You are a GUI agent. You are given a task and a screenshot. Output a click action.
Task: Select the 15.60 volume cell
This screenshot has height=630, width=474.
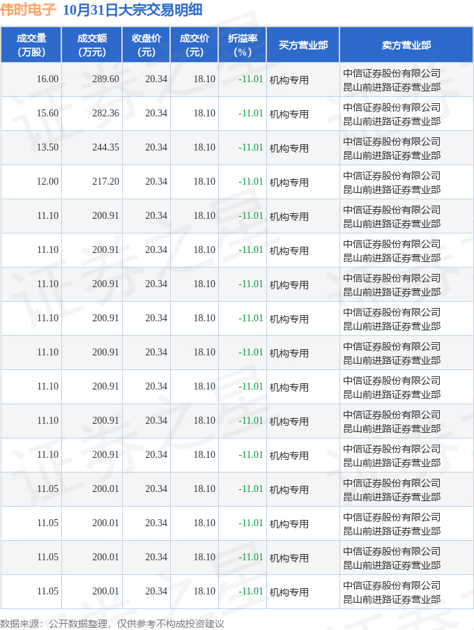pos(47,114)
